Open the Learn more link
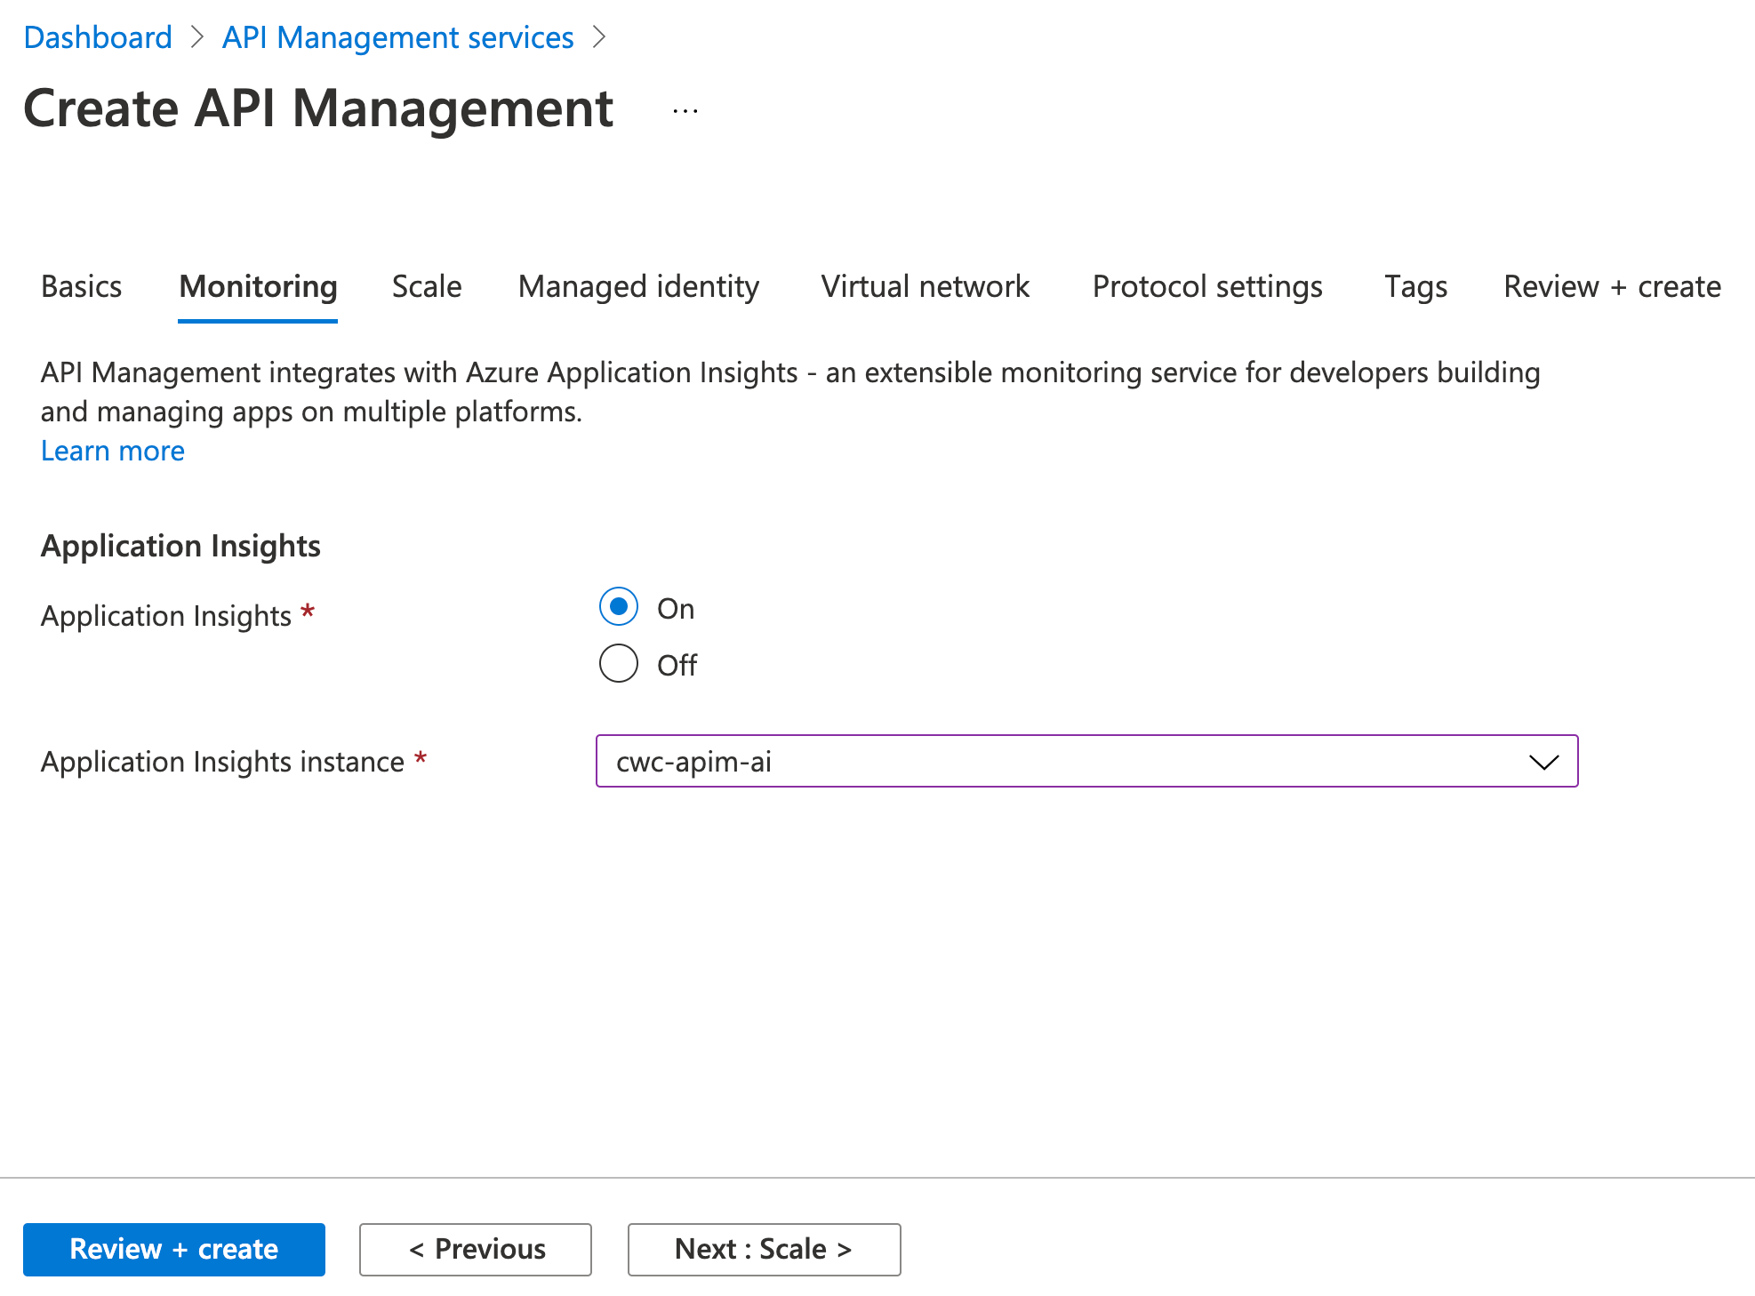This screenshot has width=1755, height=1296. click(x=112, y=451)
